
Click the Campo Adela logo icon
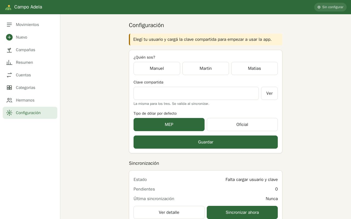click(8, 7)
